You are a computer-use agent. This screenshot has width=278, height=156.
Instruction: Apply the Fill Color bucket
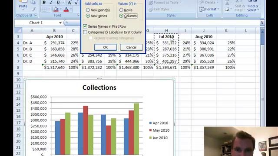pyautogui.click(x=56, y=9)
